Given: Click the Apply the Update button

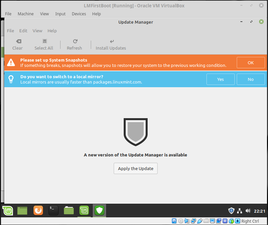Looking at the screenshot, I should click(136, 168).
